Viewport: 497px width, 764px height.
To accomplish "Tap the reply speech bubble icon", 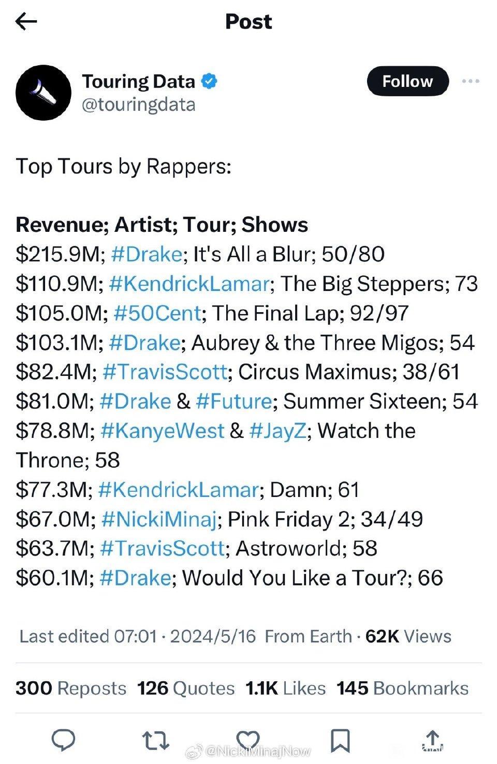I will pyautogui.click(x=64, y=740).
